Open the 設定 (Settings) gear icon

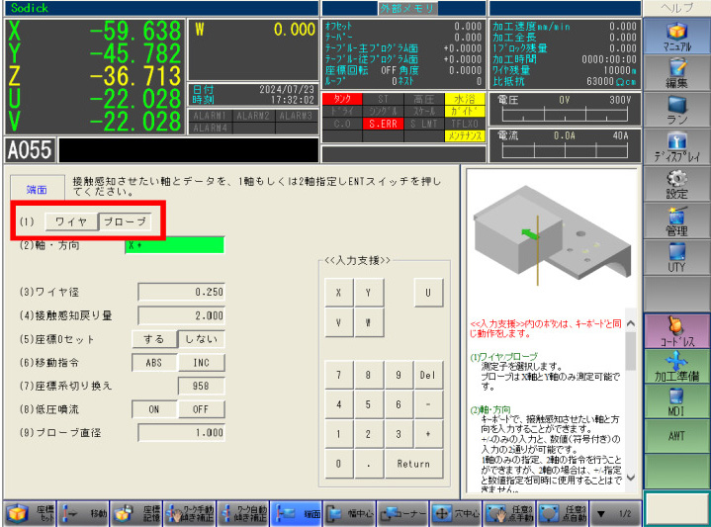(x=676, y=184)
